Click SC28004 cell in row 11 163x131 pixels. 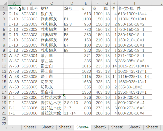tap(30, 61)
